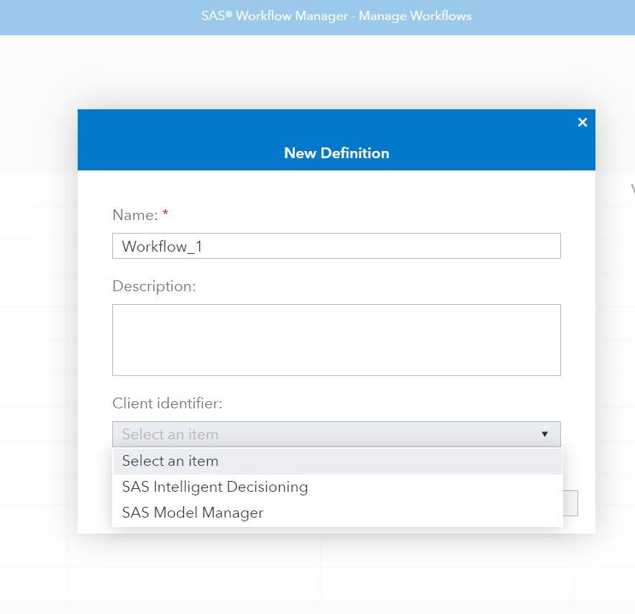Click the Client identifier: label
This screenshot has width=635, height=614.
point(168,403)
